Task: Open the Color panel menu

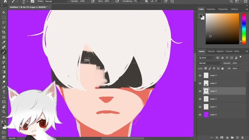Action: point(247,9)
